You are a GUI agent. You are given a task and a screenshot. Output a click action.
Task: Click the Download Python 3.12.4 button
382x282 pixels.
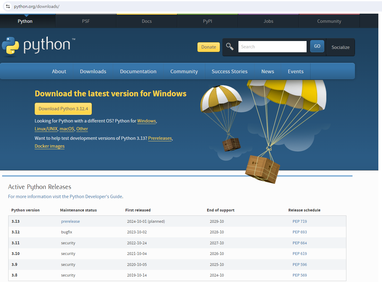pyautogui.click(x=63, y=109)
